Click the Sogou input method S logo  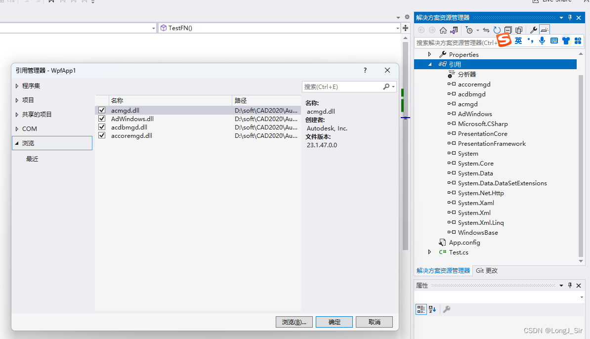pyautogui.click(x=504, y=40)
